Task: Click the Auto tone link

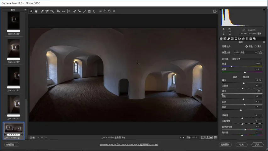Action: (x=235, y=77)
